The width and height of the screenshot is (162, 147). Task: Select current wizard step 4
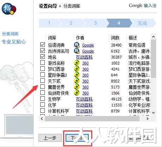(x=119, y=23)
